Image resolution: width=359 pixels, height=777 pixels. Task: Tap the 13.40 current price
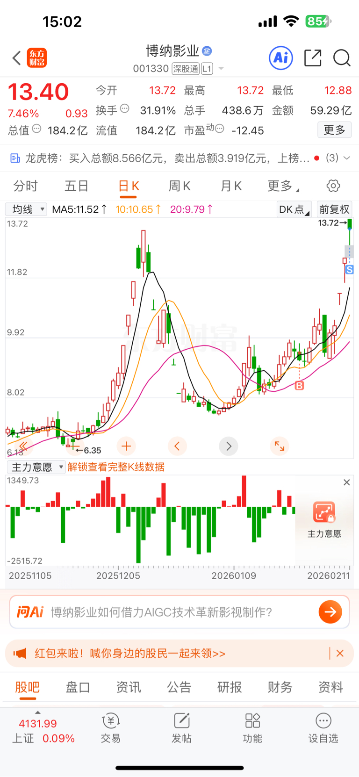click(x=38, y=92)
